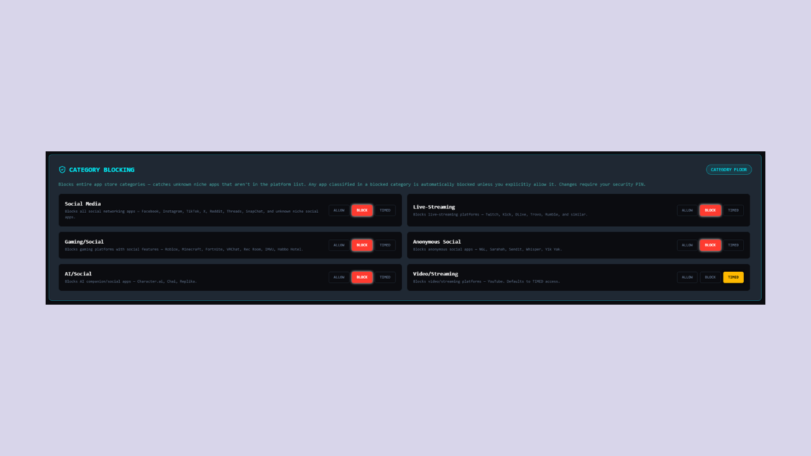Allow the AI/Social category

coord(339,277)
